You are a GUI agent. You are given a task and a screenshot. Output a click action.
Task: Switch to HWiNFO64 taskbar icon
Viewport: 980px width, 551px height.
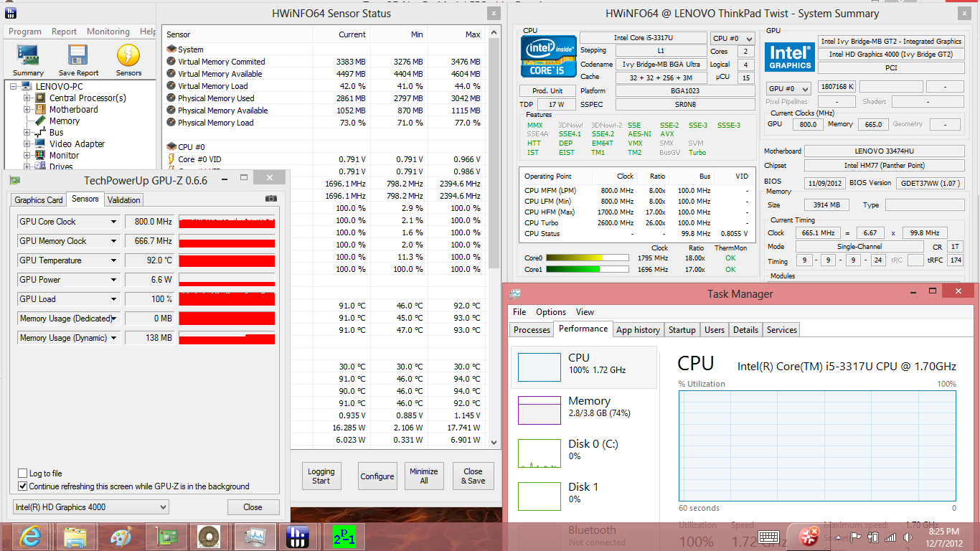point(298,537)
